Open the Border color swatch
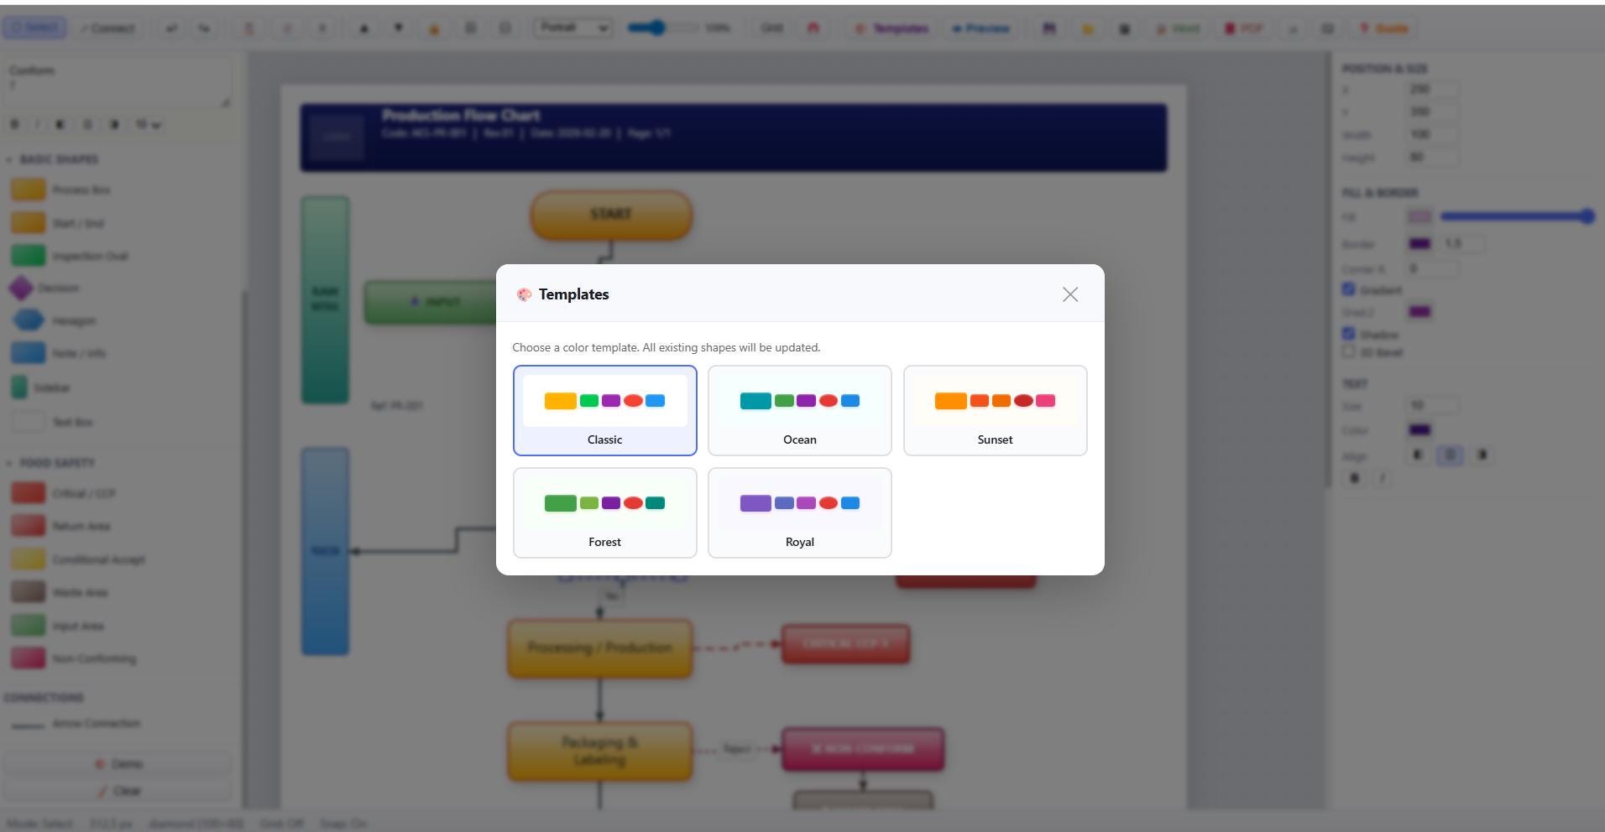This screenshot has width=1605, height=832. point(1419,244)
